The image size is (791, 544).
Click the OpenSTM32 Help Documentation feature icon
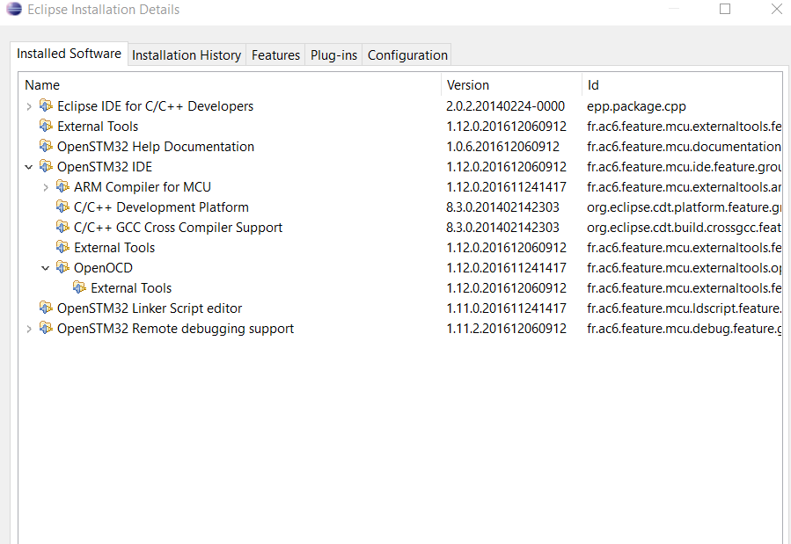[46, 147]
